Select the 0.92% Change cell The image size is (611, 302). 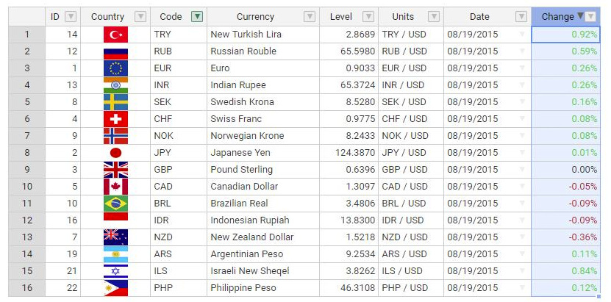(566, 35)
